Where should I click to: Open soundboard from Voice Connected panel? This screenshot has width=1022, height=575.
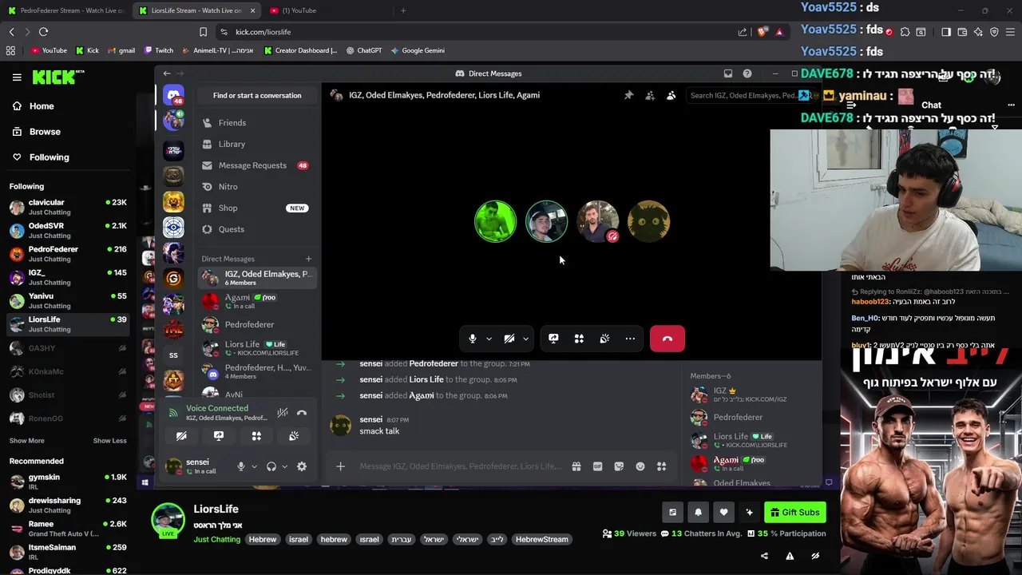[294, 436]
